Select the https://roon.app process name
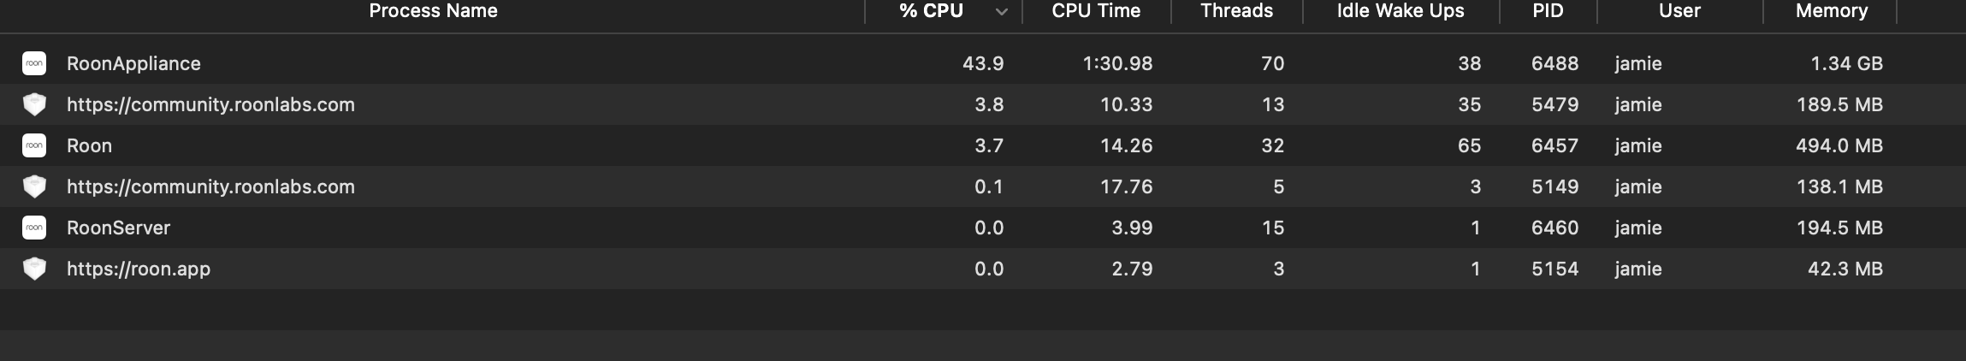The width and height of the screenshot is (1966, 361). point(139,269)
